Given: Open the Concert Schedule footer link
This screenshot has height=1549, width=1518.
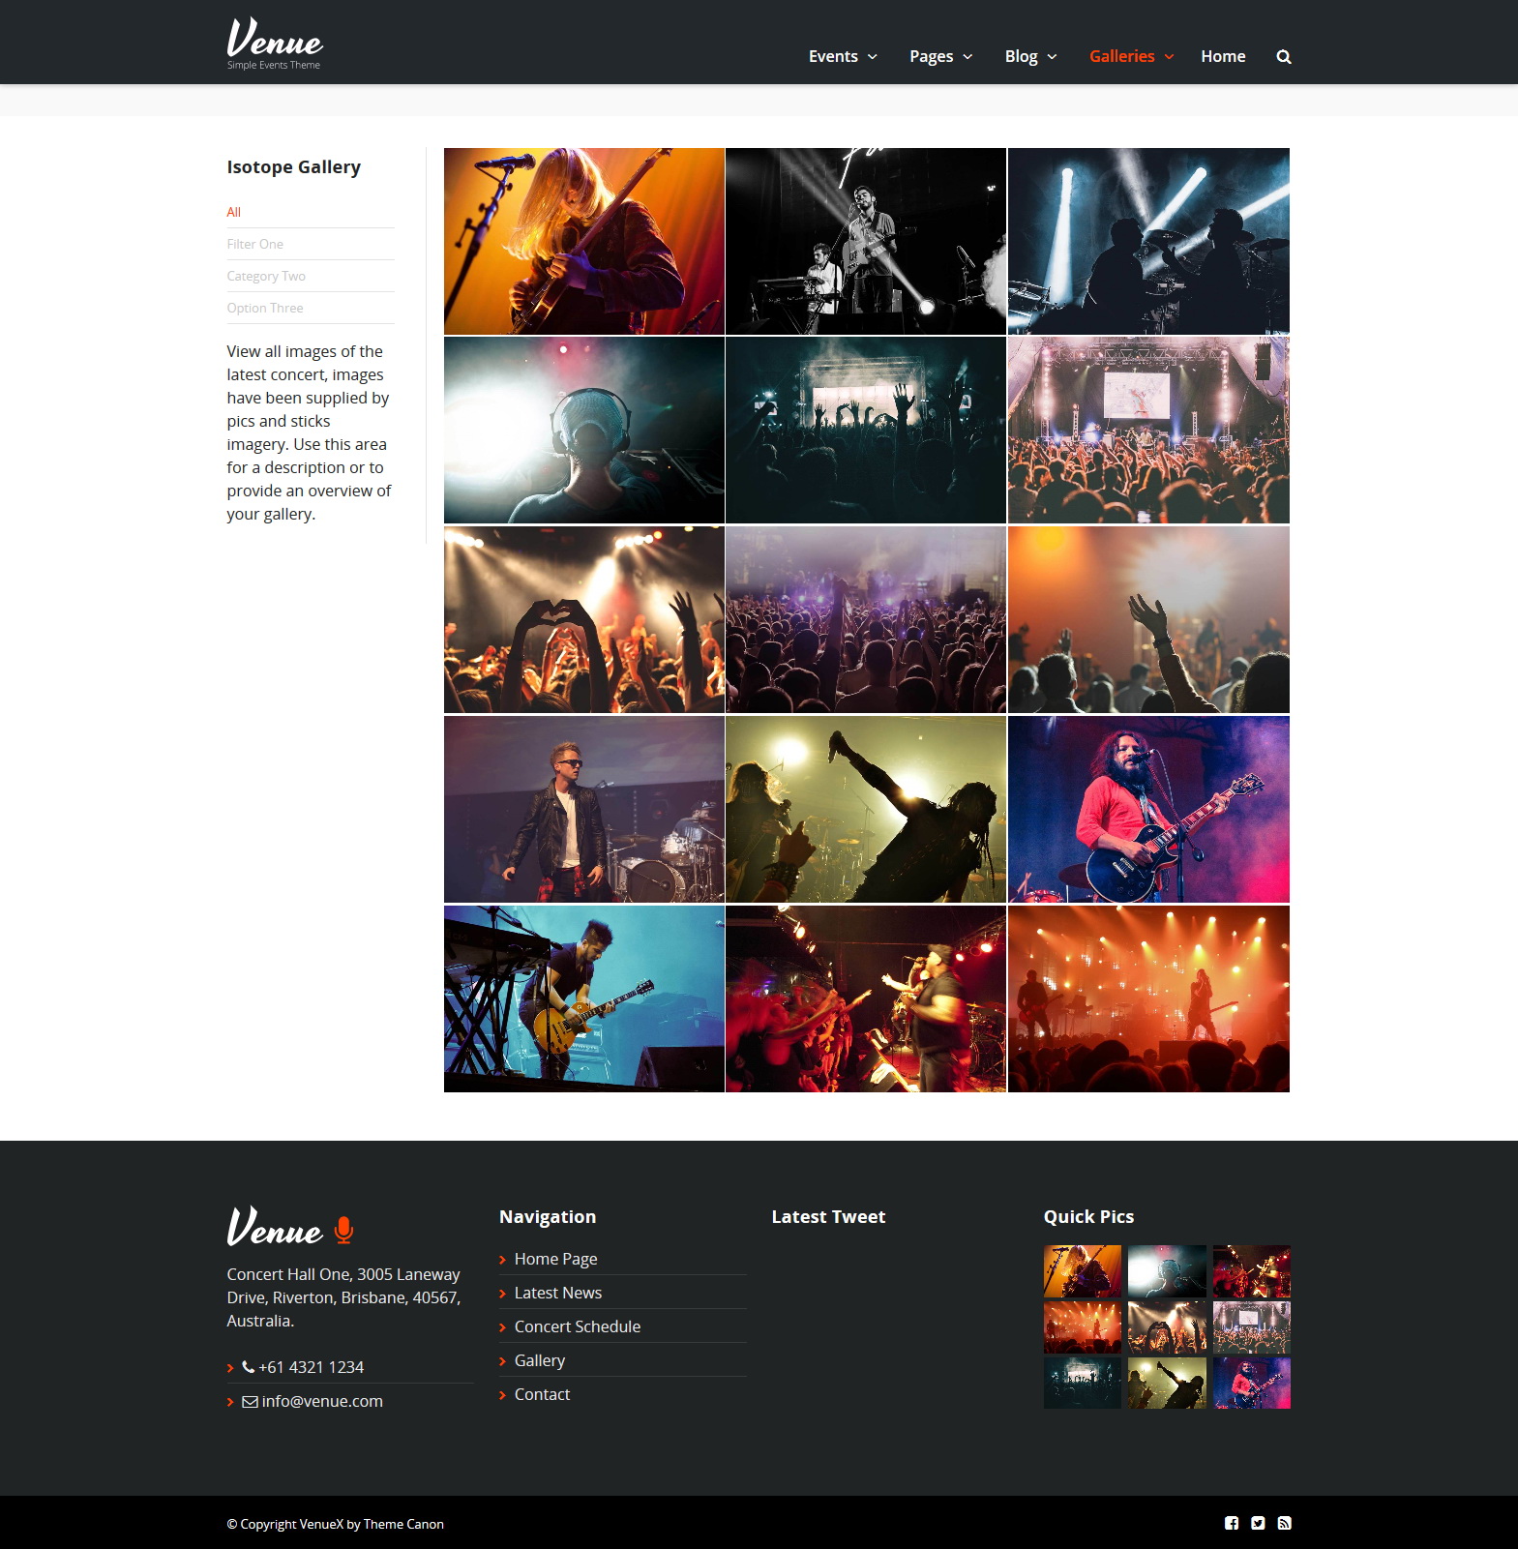Looking at the screenshot, I should (578, 1326).
